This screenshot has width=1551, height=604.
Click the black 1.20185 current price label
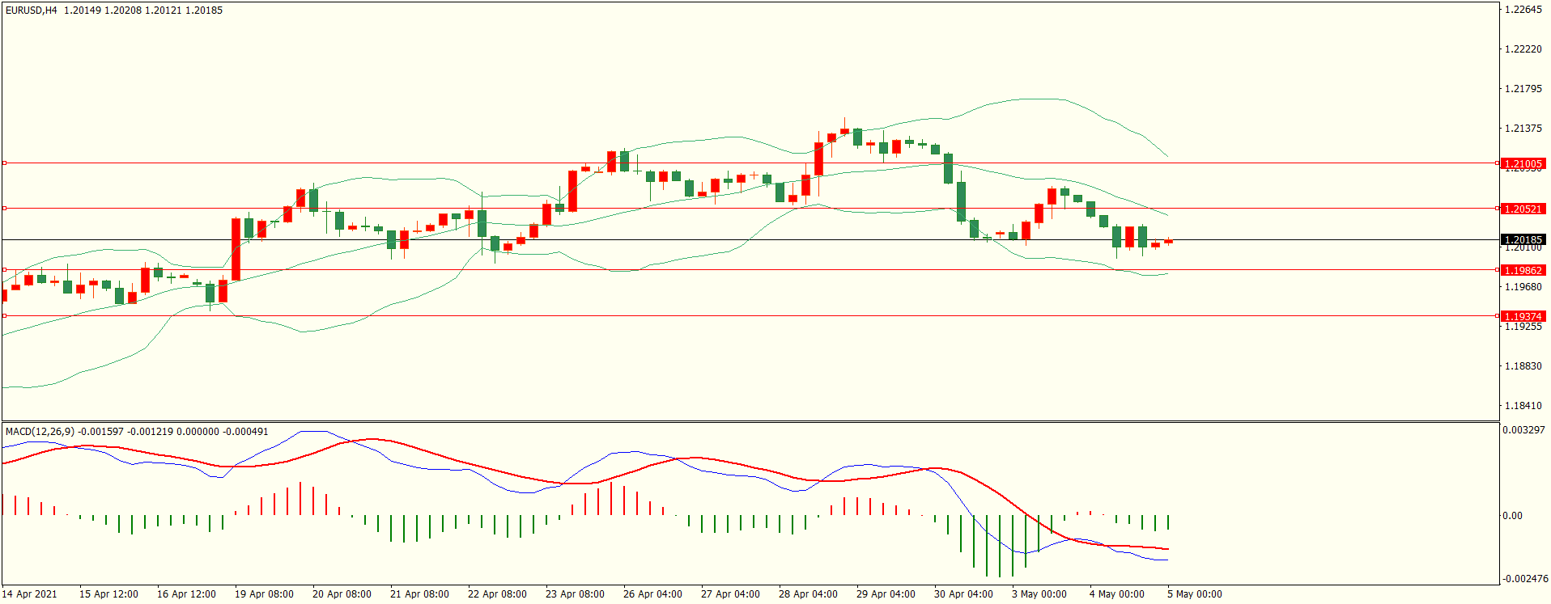coord(1523,239)
